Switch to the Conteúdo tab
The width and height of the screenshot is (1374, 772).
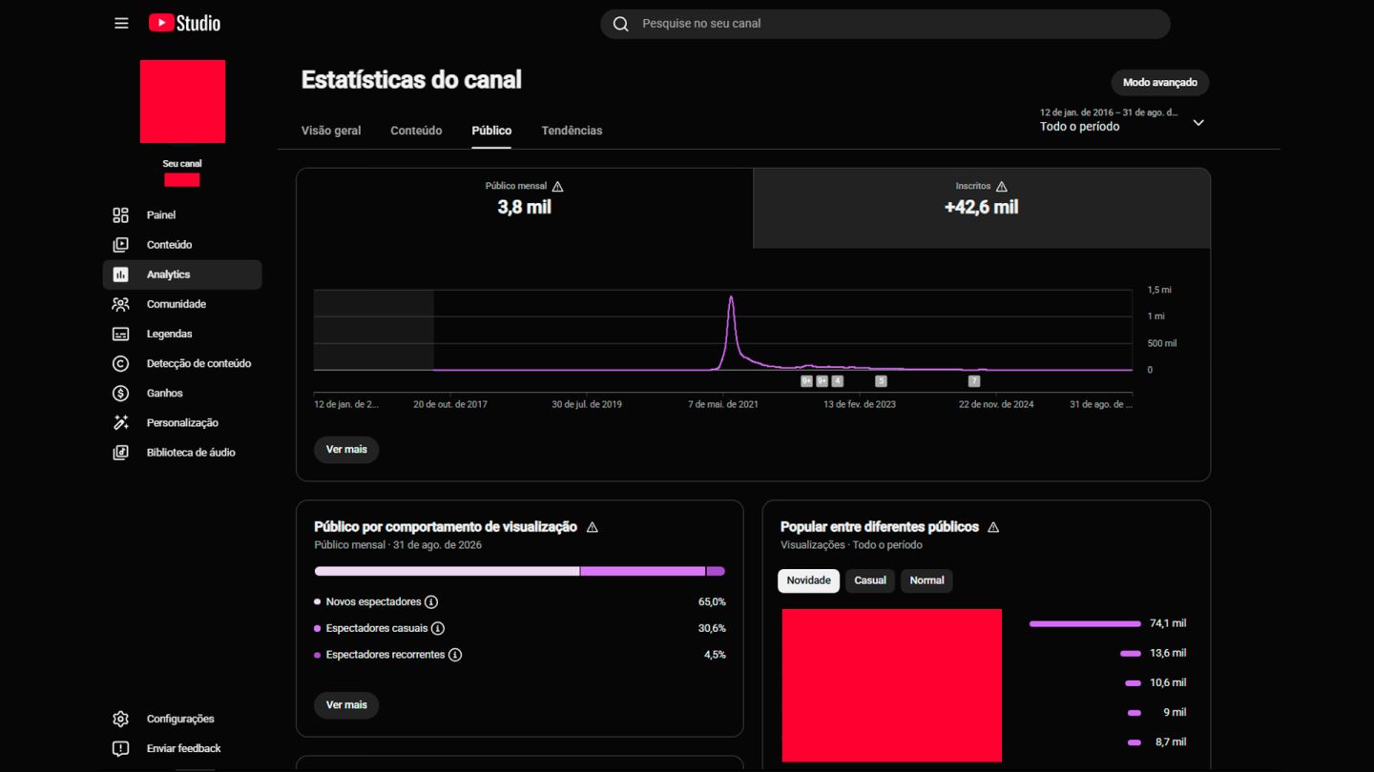(x=416, y=131)
